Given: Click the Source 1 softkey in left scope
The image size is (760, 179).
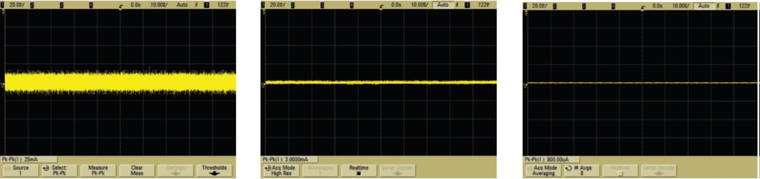Looking at the screenshot, I should (21, 170).
